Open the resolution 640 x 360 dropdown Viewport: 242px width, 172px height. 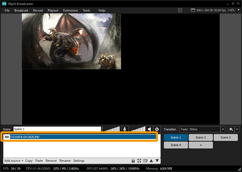[238, 10]
